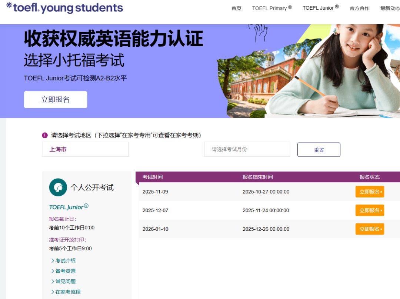Click the chevron before 常见问题

tap(53, 282)
